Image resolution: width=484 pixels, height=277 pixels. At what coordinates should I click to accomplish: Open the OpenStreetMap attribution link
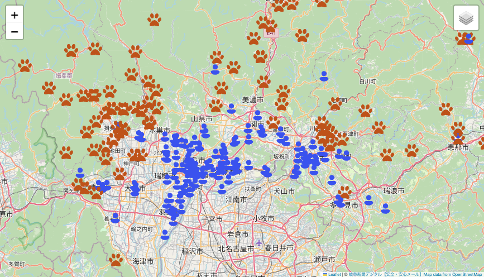point(460,274)
